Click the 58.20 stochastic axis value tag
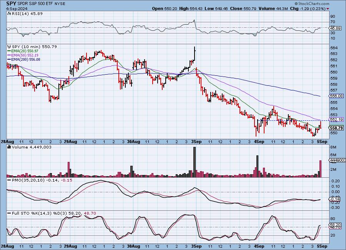The width and height of the screenshot is (346, 250). [x=335, y=225]
